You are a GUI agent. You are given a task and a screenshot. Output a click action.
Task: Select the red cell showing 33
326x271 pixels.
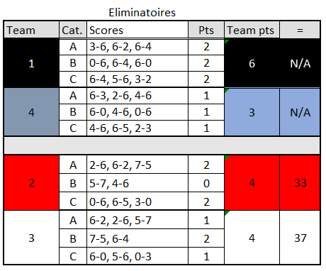300,183
